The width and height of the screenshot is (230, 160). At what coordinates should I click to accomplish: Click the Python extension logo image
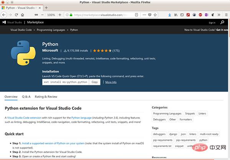(23, 53)
